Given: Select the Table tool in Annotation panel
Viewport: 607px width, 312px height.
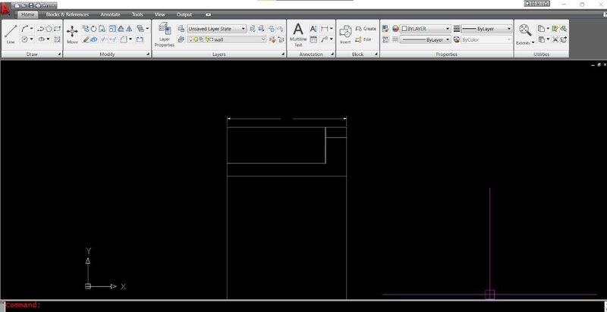Looking at the screenshot, I should (x=313, y=39).
